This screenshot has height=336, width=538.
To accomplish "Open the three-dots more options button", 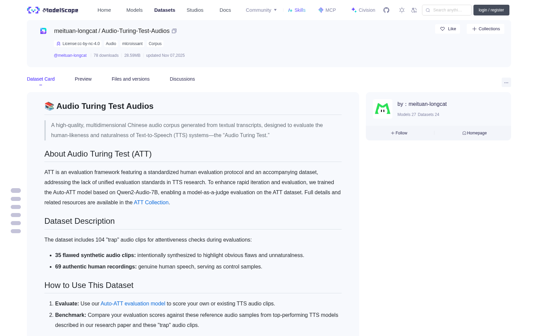I will pos(506,82).
